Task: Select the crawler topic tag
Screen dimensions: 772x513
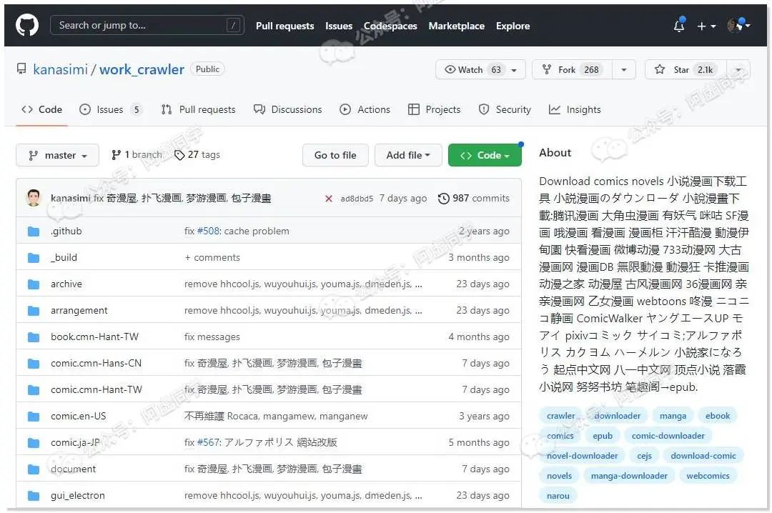Action: (x=561, y=416)
